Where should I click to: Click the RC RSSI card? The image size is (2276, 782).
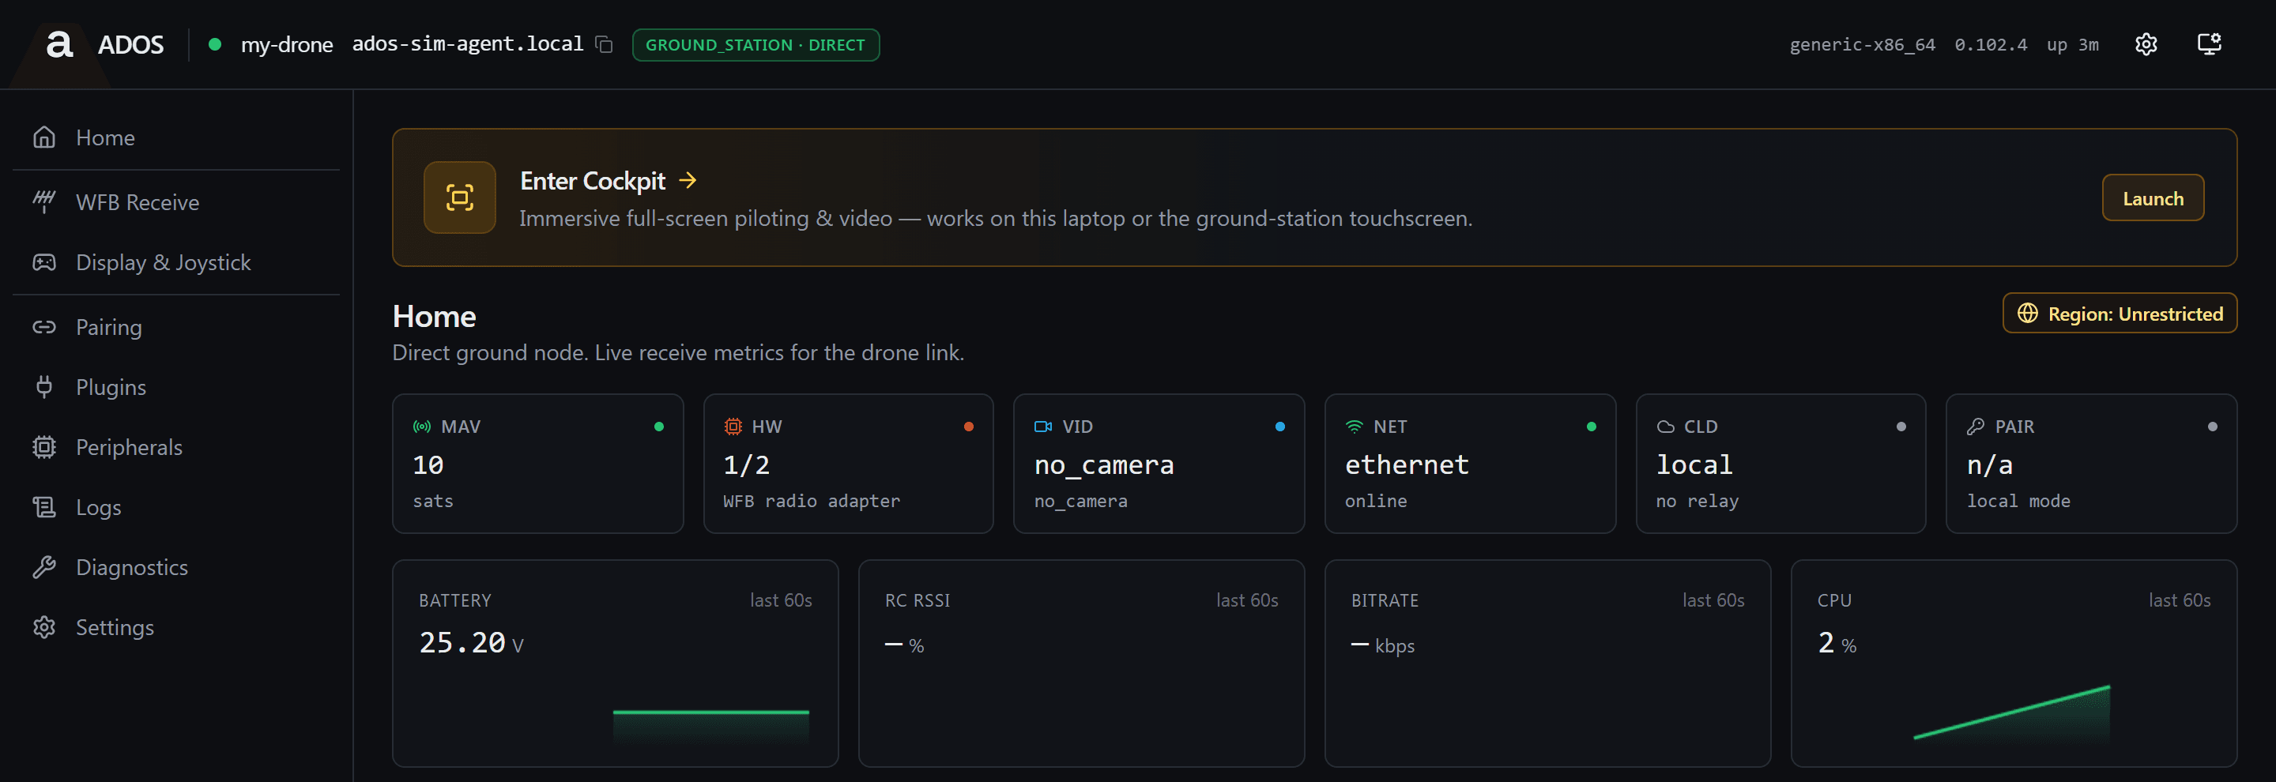1081,663
